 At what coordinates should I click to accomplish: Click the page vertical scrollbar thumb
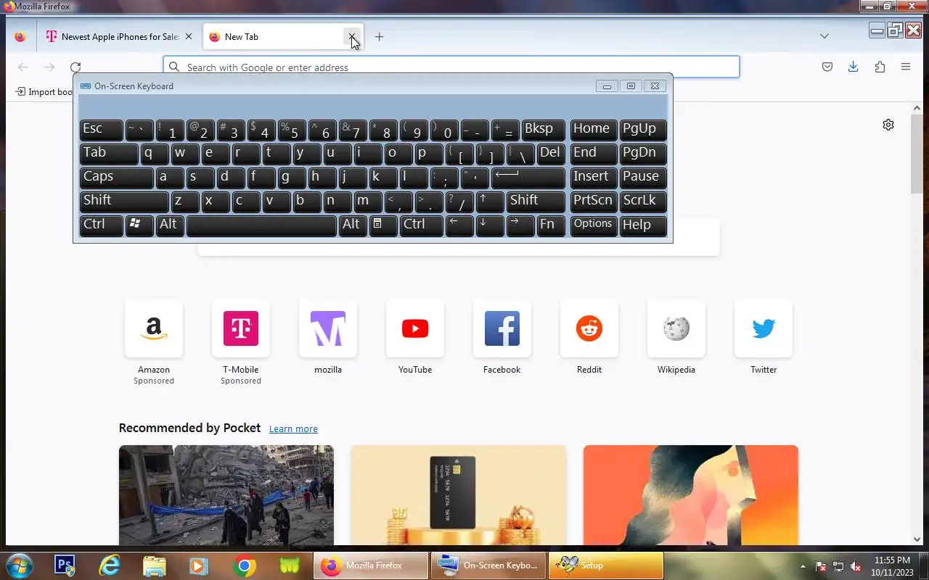pos(917,153)
